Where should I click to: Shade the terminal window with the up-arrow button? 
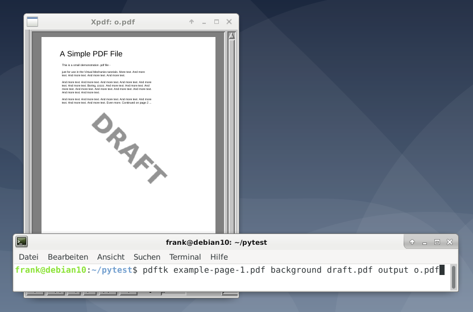point(412,242)
